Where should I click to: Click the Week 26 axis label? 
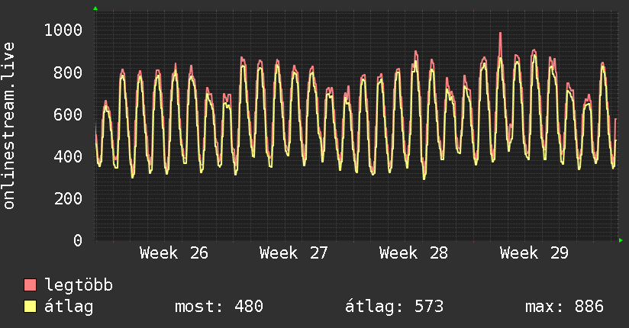[174, 253]
